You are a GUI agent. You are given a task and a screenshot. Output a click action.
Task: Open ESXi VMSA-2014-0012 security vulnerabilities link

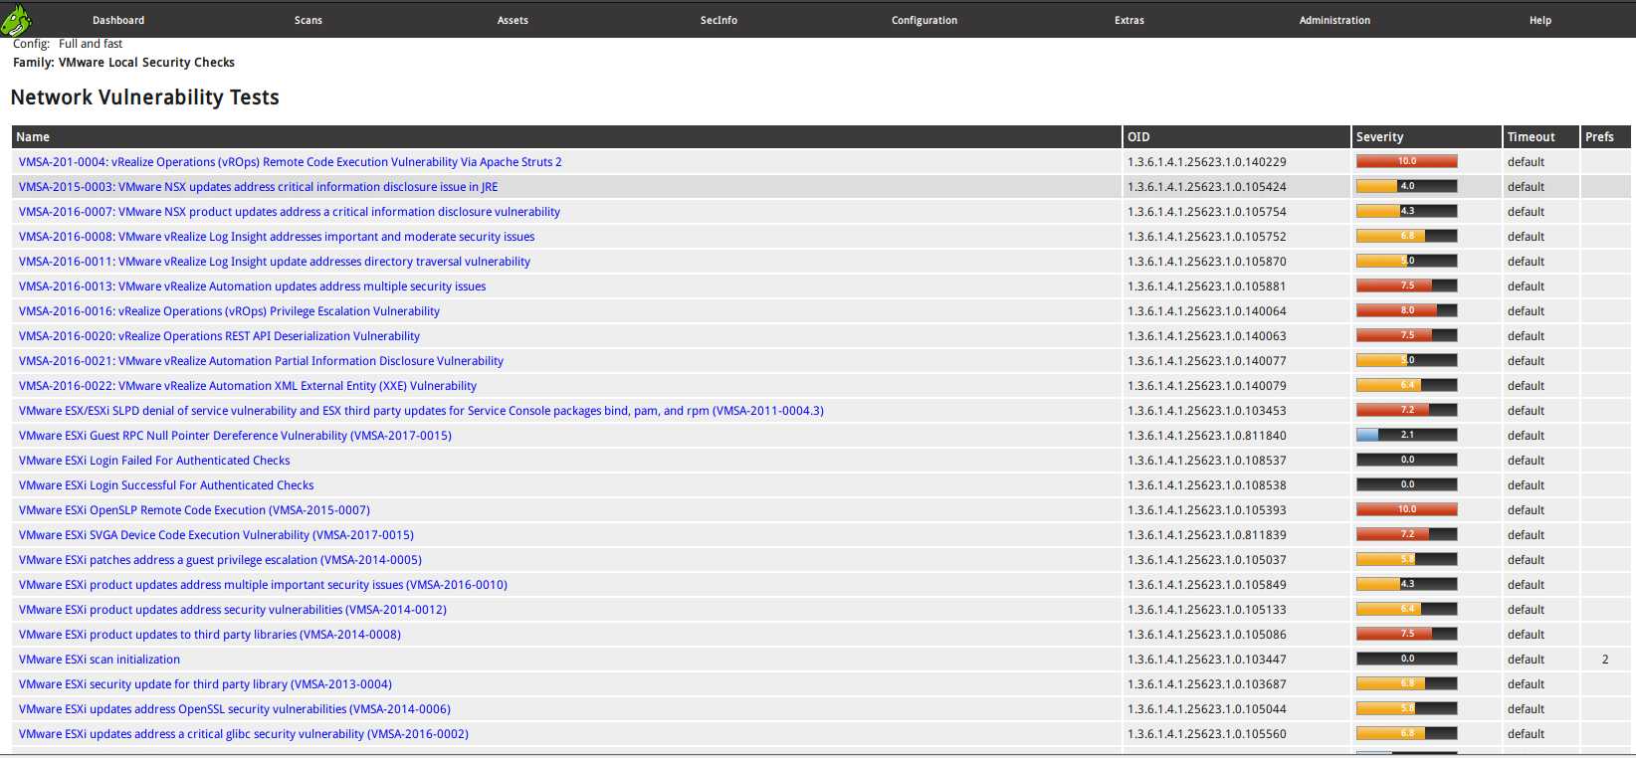[232, 610]
